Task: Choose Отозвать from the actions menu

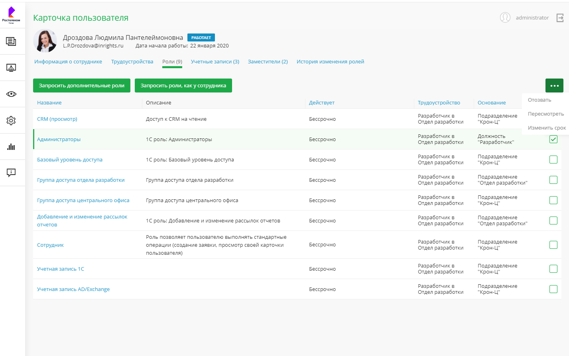Action: tap(539, 100)
